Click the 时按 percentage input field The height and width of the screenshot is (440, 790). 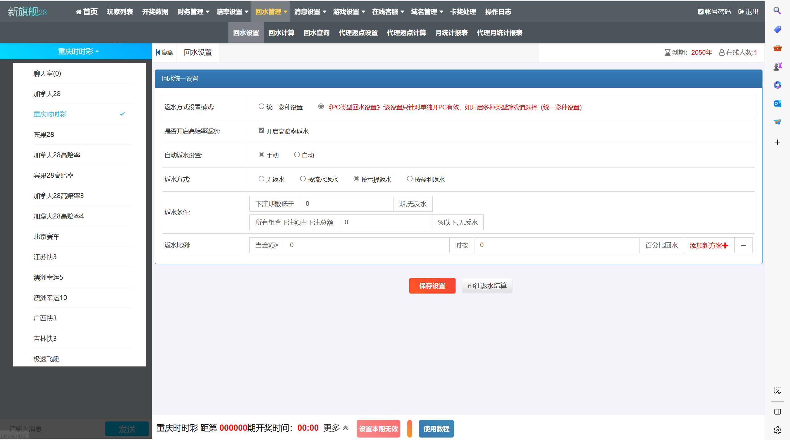point(557,245)
